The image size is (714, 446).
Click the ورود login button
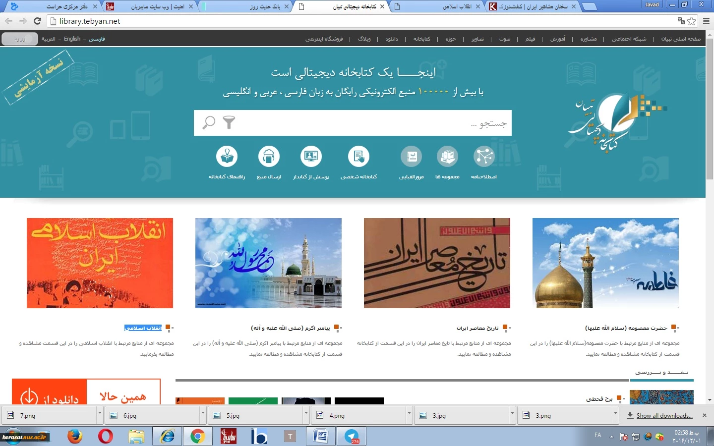pyautogui.click(x=20, y=39)
